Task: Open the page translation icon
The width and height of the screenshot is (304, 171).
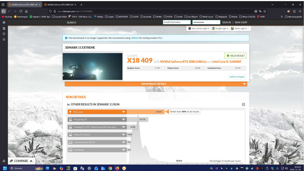Action: coord(260,11)
